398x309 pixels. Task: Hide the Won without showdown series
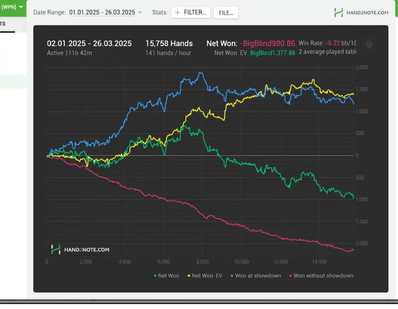pos(323,276)
